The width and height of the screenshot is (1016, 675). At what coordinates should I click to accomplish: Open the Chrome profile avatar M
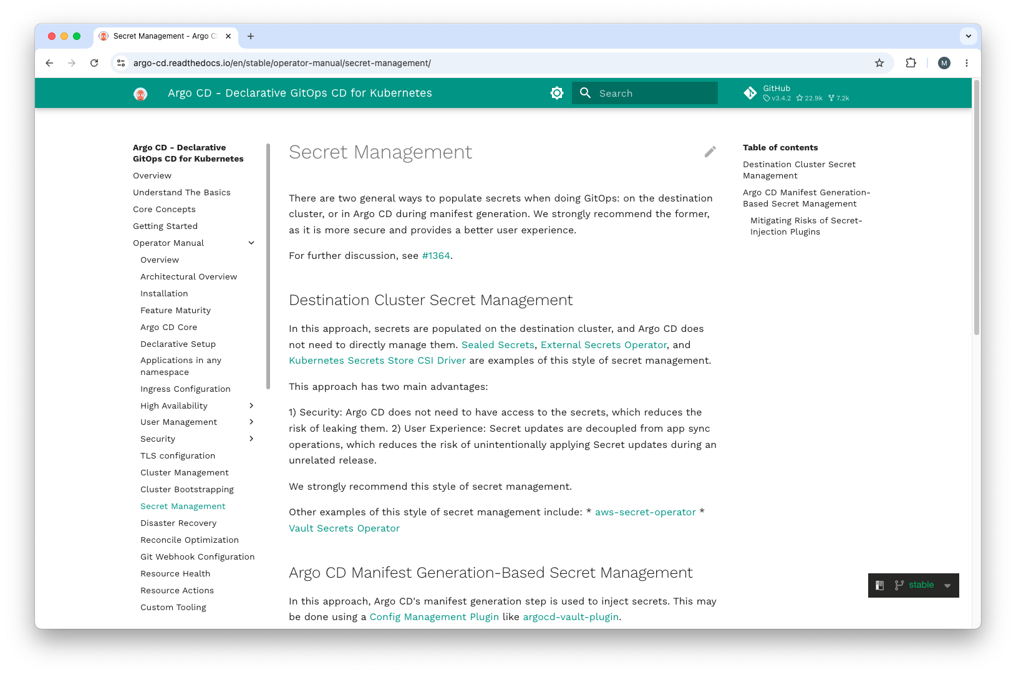point(944,63)
